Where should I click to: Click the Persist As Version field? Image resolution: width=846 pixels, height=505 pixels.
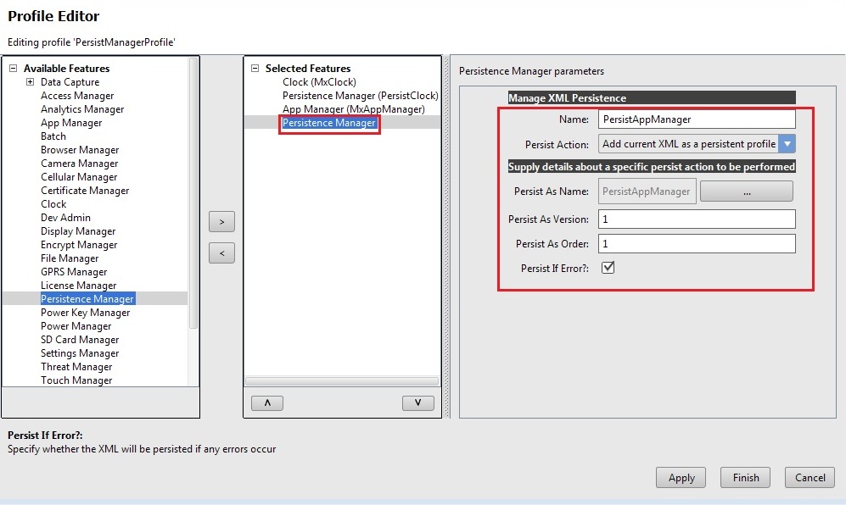tap(696, 219)
